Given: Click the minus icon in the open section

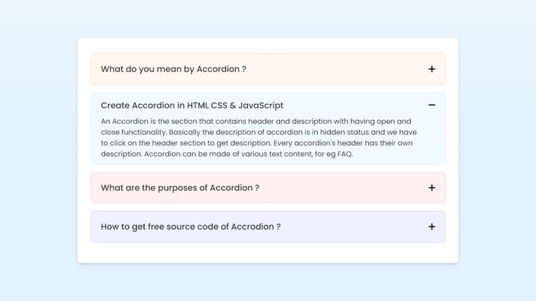Looking at the screenshot, I should (431, 105).
